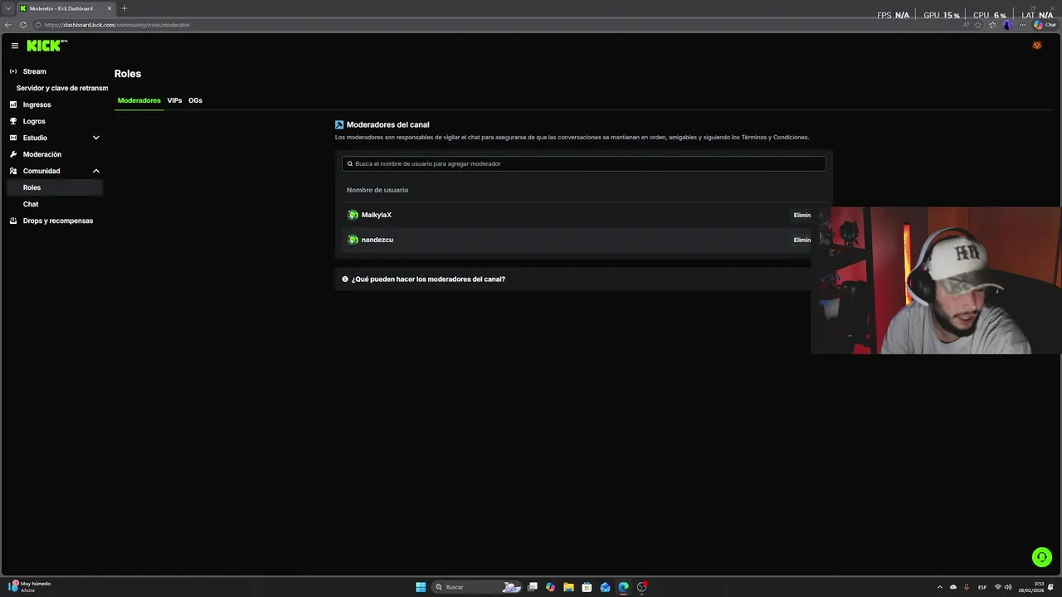Open the Windows Start menu
Viewport: 1062px width, 597px height.
pyautogui.click(x=421, y=587)
